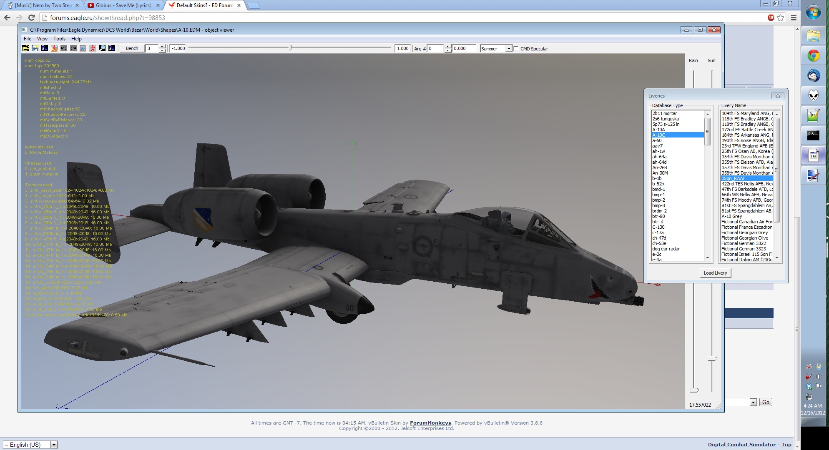Click the Bench button
The height and width of the screenshot is (450, 829).
132,48
